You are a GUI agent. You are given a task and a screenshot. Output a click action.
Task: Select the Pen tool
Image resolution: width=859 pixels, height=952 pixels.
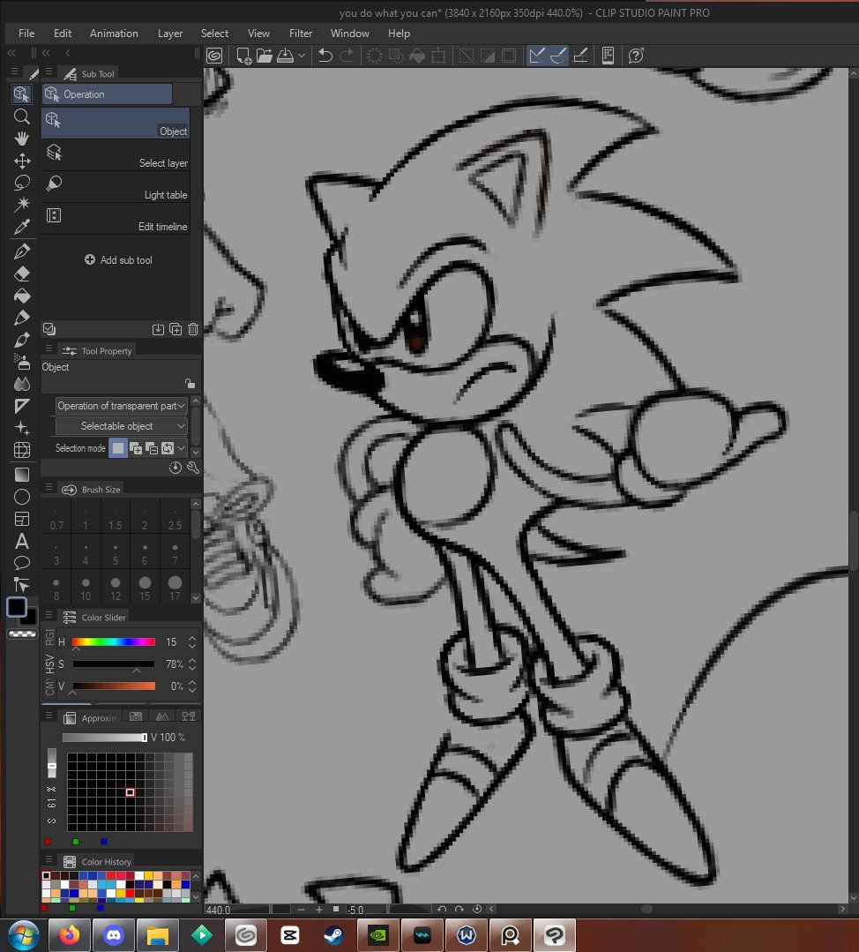click(22, 251)
